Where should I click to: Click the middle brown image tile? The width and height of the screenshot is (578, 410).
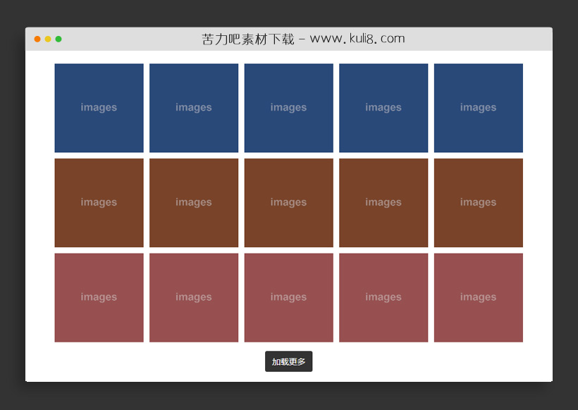[x=288, y=203]
